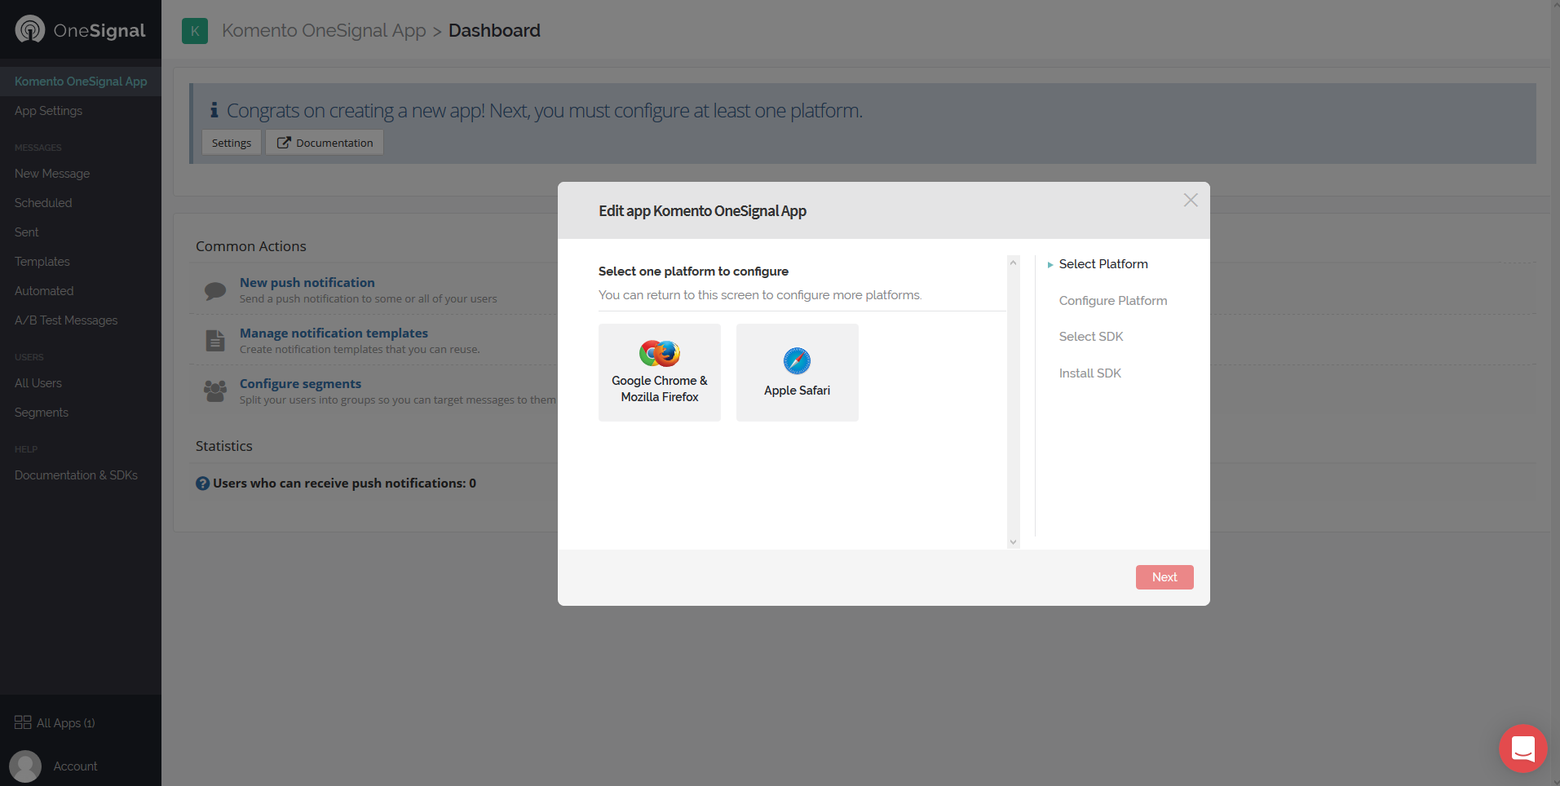
Task: Click the info icon in congrats banner
Action: tap(214, 109)
